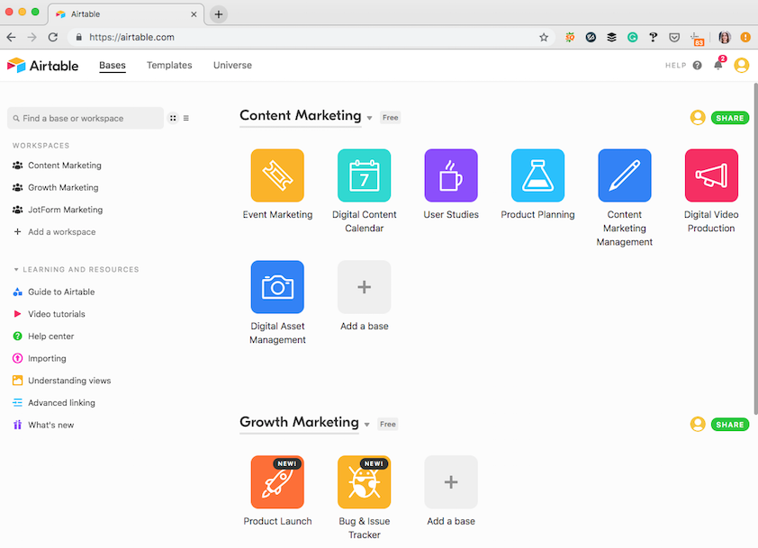The height and width of the screenshot is (548, 758).
Task: Select the Airtable browser tab
Action: pyautogui.click(x=126, y=14)
